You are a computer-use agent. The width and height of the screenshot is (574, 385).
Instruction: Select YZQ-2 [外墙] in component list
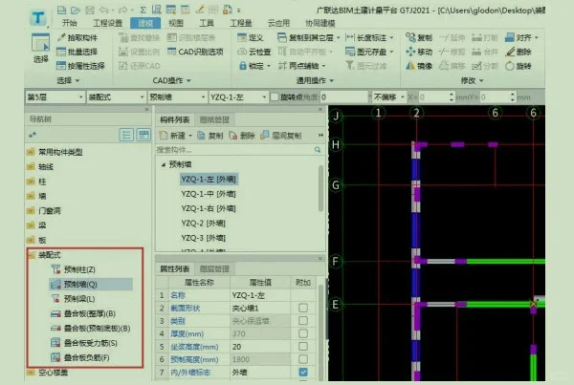point(203,223)
